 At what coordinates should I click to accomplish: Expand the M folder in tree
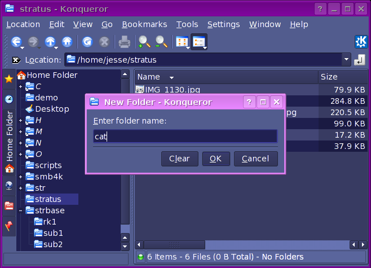tap(21, 131)
